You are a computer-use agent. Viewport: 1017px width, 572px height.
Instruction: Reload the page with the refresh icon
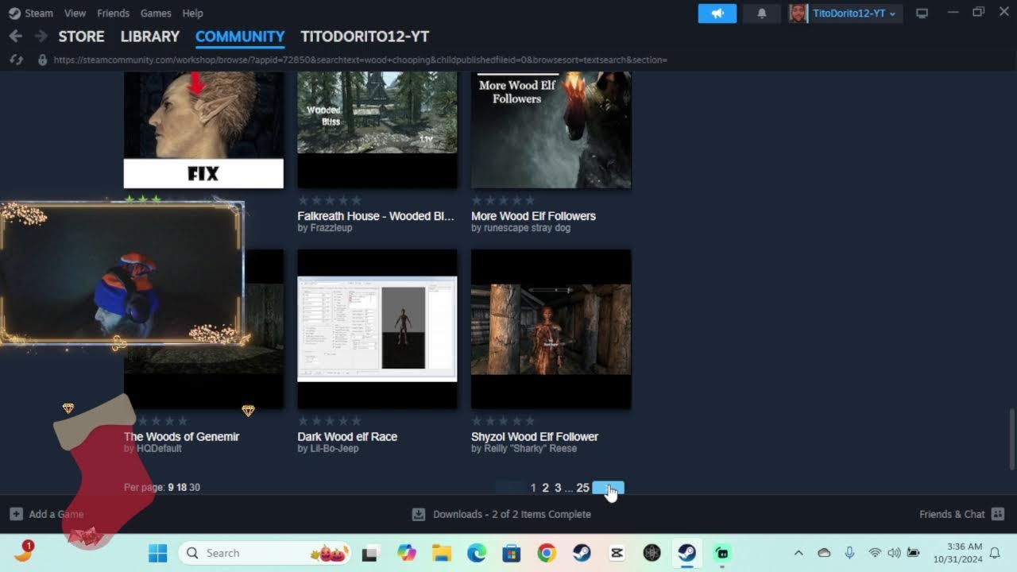(x=16, y=60)
